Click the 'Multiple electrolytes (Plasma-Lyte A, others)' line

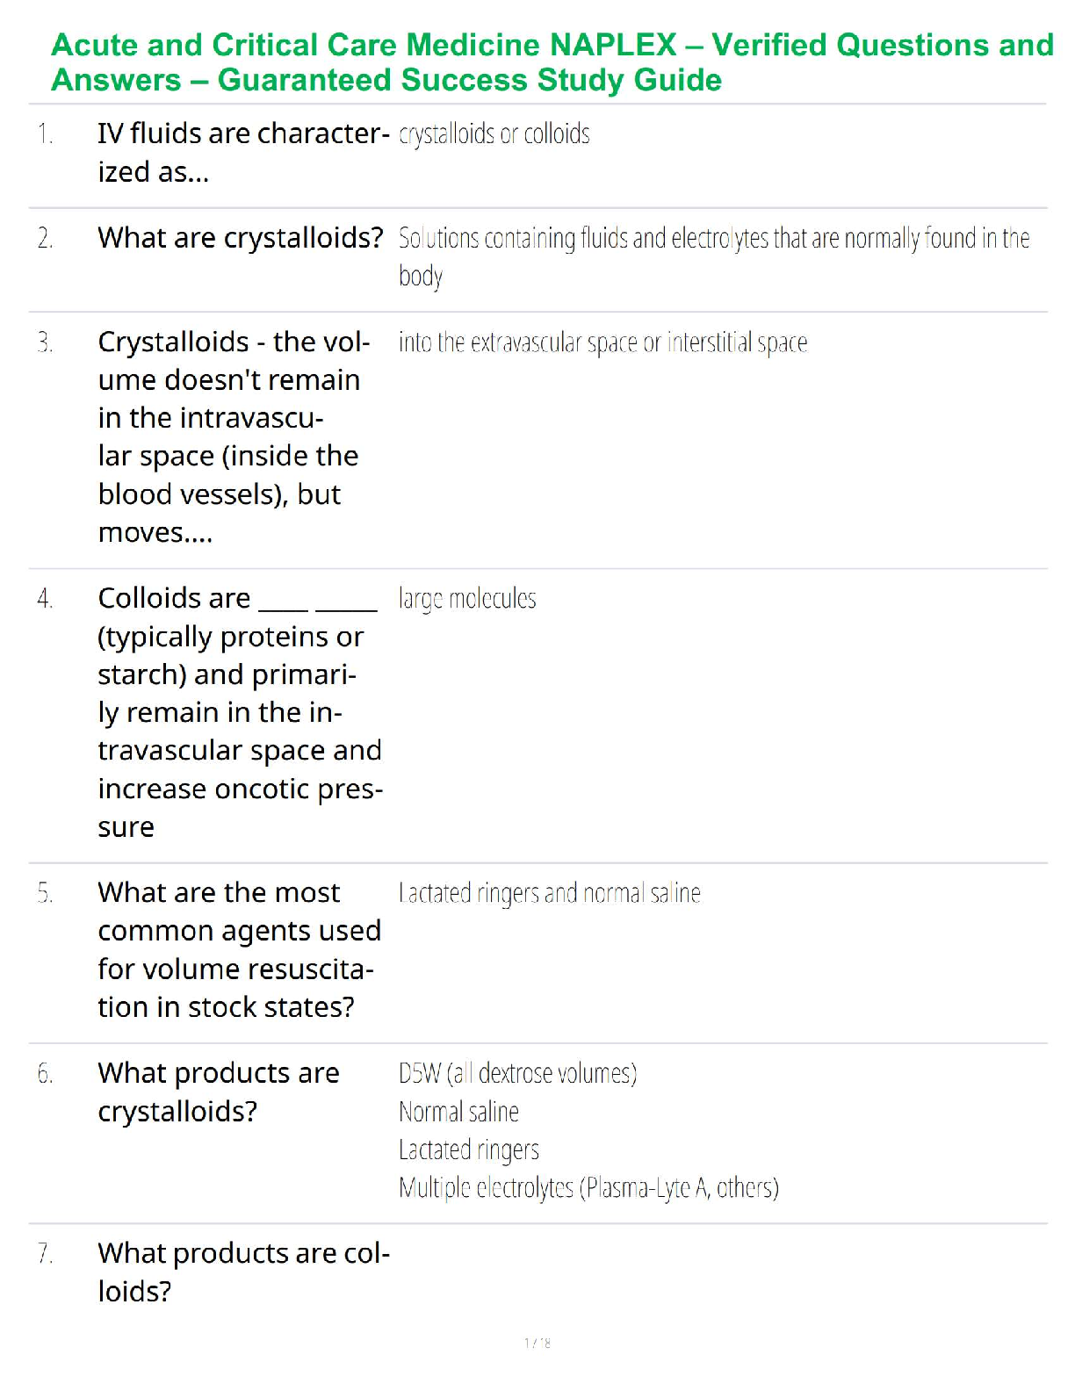[588, 1188]
